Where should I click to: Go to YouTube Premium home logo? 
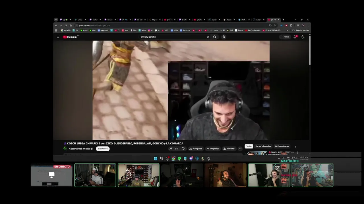click(x=70, y=37)
